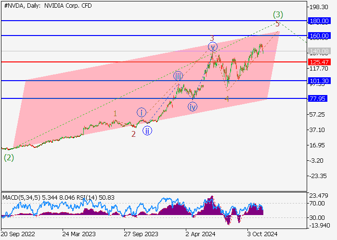Click the 27 Sep 2023 date label

pos(141,234)
